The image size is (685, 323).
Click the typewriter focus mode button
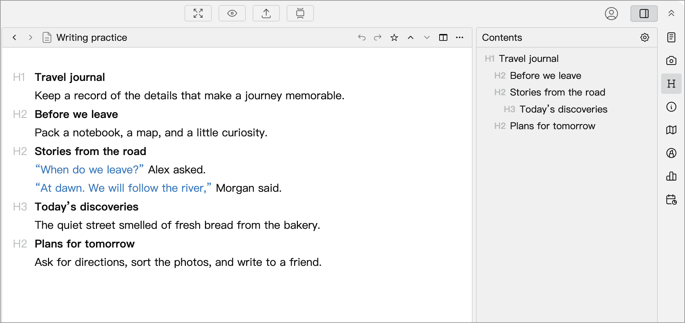(x=300, y=14)
